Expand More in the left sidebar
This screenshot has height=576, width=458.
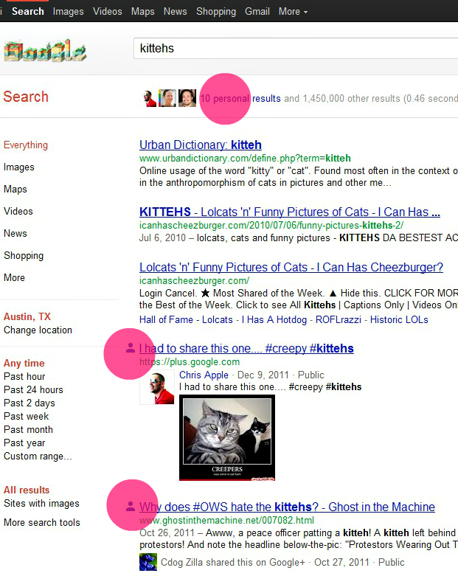click(14, 277)
